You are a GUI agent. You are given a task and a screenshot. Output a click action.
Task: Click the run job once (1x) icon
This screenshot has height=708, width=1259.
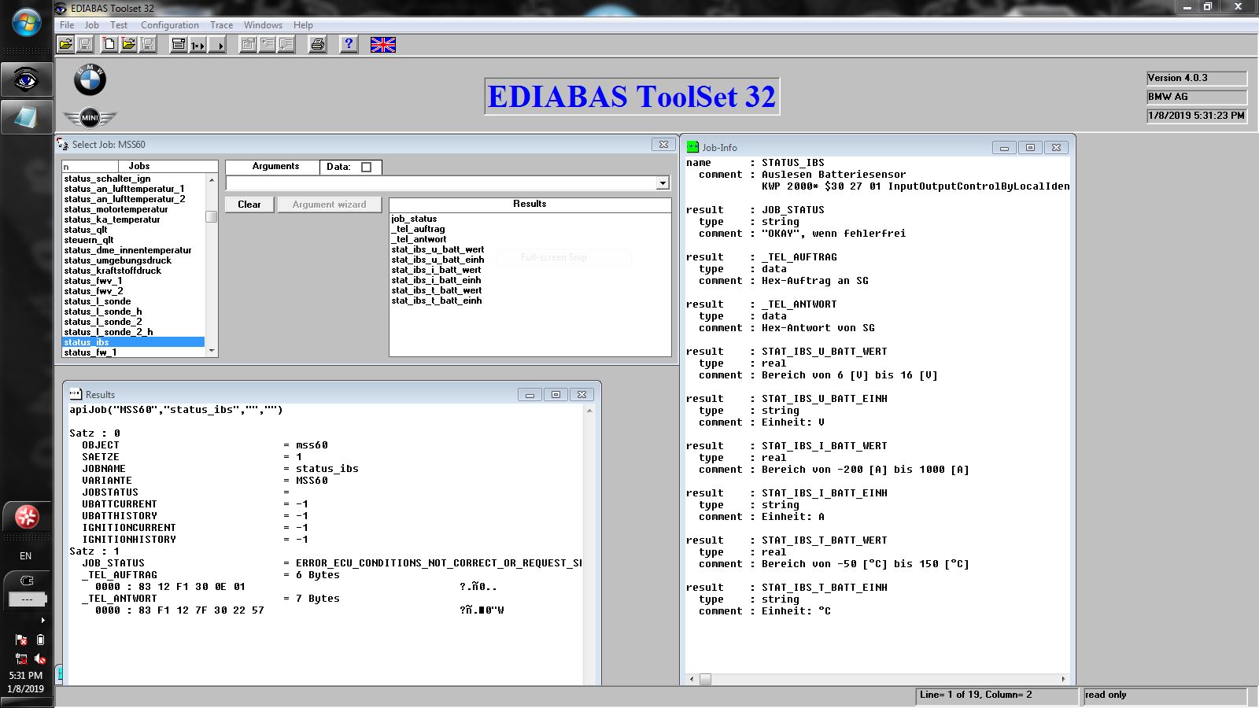(198, 45)
